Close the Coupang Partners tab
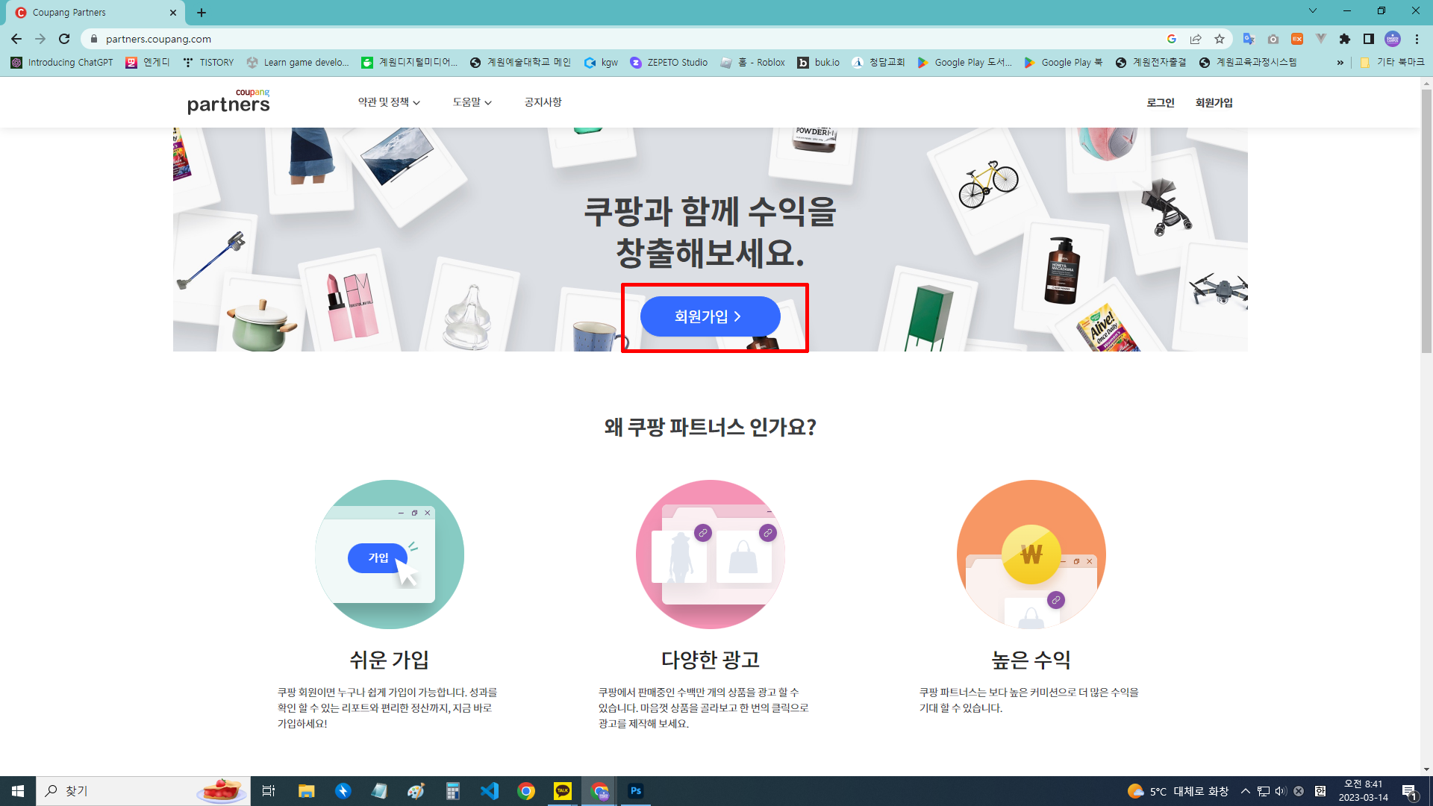 tap(173, 13)
